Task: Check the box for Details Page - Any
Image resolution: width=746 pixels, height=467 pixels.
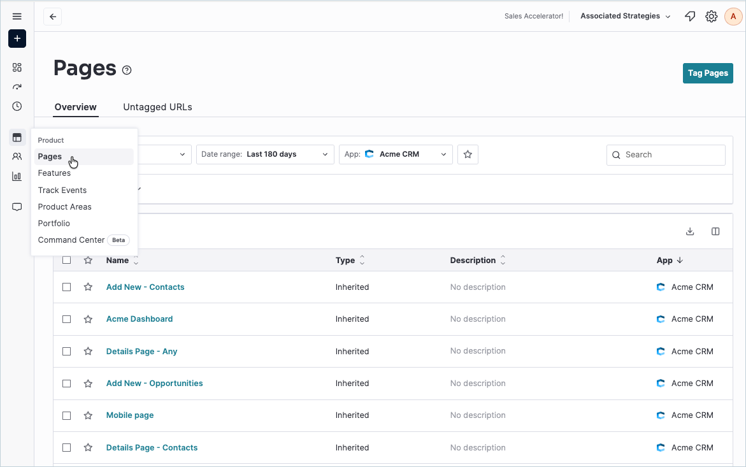Action: click(x=67, y=352)
